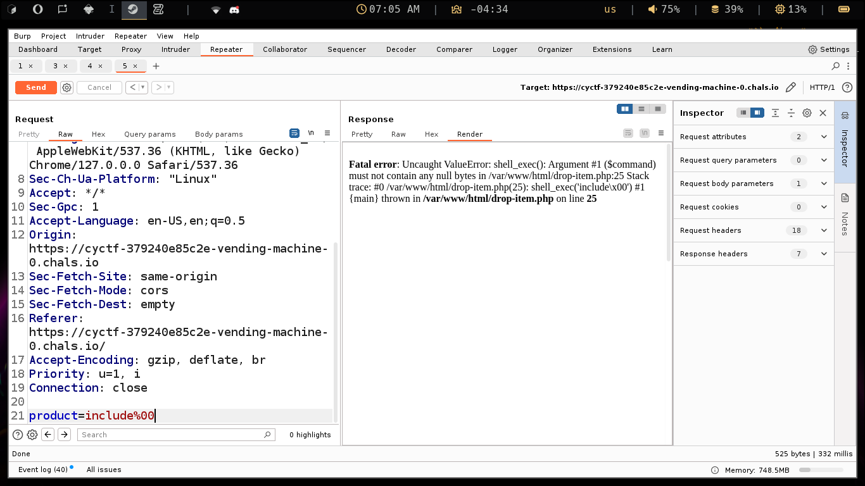Viewport: 865px width, 486px height.
Task: Close the Inspector panel
Action: point(823,113)
